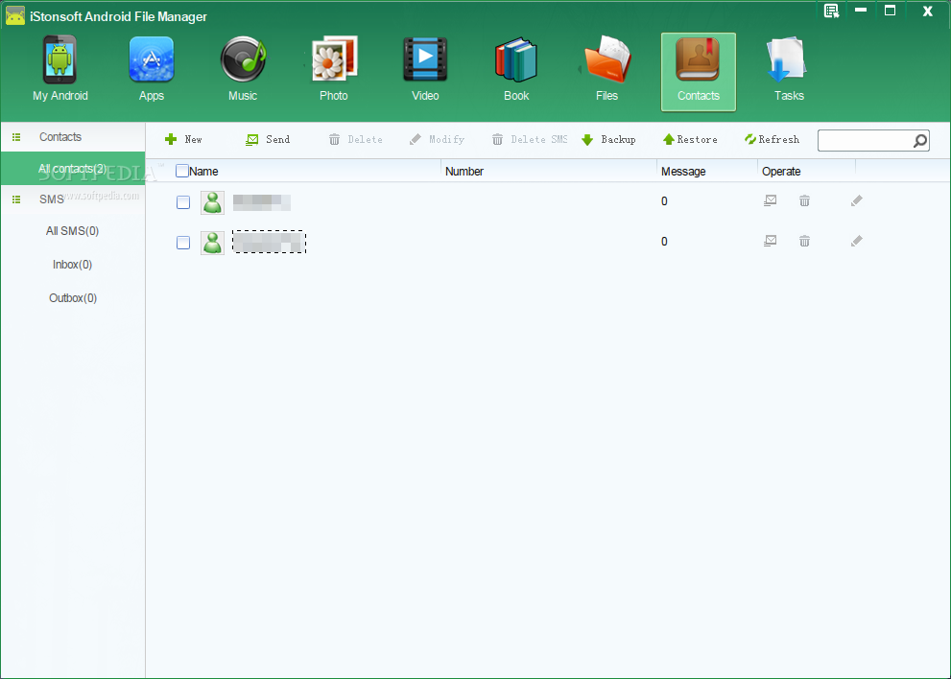Open the My Android section
The height and width of the screenshot is (679, 951).
[x=60, y=70]
